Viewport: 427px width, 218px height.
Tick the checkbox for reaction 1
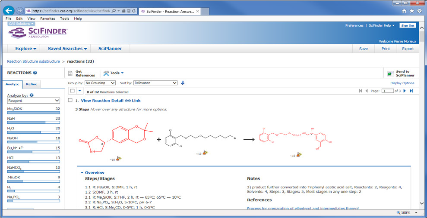(x=70, y=100)
